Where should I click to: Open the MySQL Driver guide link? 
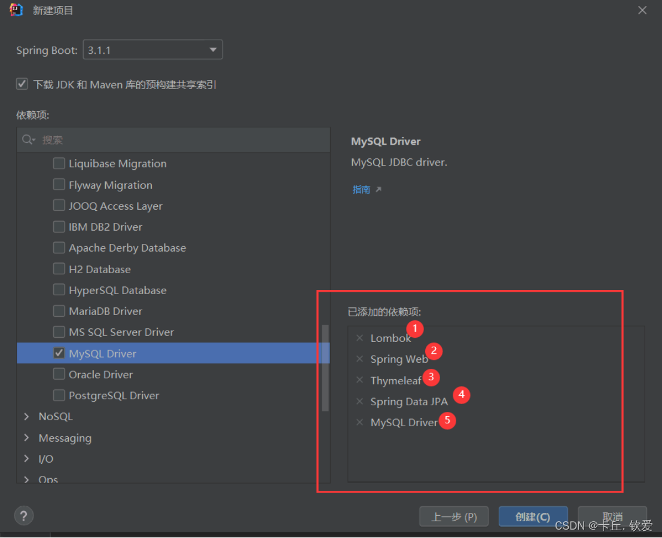point(361,189)
